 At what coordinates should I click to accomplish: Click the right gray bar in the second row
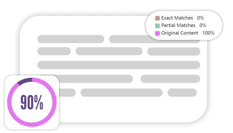click(173, 51)
